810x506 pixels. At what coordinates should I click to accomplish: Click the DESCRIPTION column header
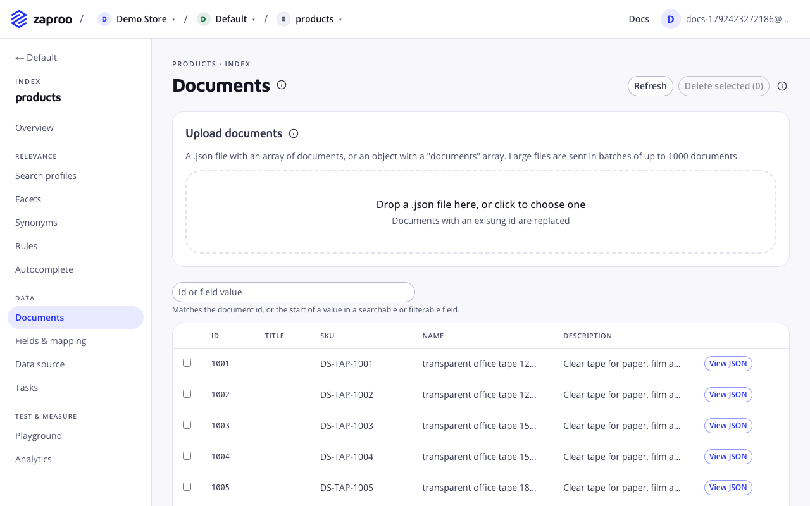point(588,336)
